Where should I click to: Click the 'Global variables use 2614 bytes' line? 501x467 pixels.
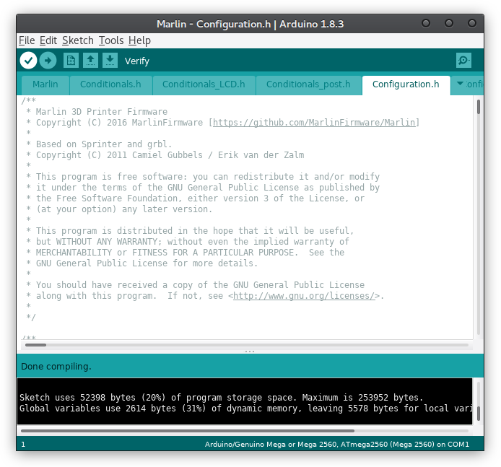tap(245, 409)
